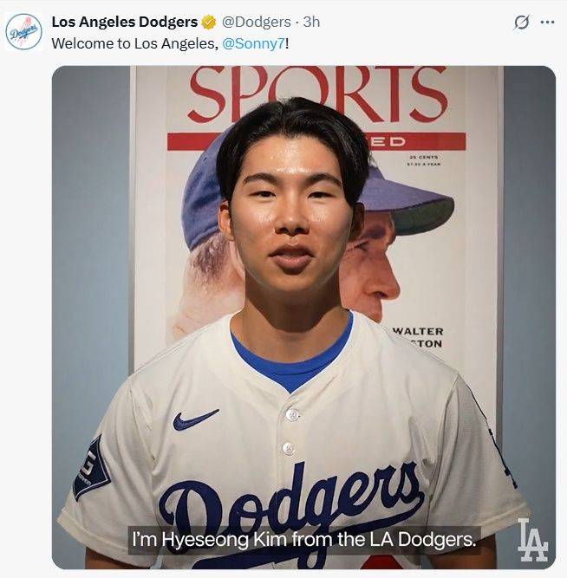Open the Grok slashed-circle icon
This screenshot has height=578, width=567.
coord(522,23)
